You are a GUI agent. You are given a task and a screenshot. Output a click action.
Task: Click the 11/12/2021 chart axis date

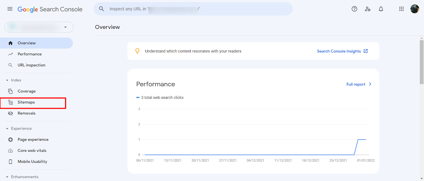coord(283,161)
